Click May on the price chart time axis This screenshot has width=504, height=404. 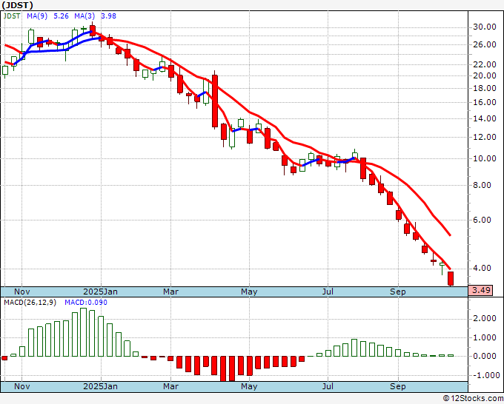249,292
